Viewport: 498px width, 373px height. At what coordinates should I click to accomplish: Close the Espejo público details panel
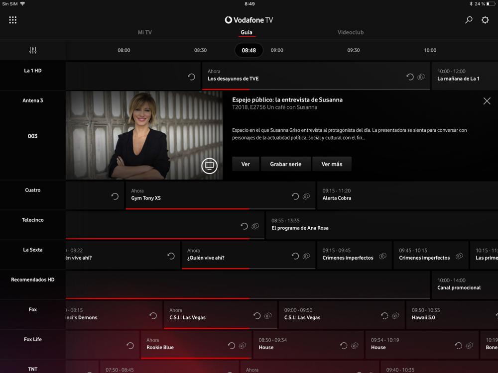487,101
